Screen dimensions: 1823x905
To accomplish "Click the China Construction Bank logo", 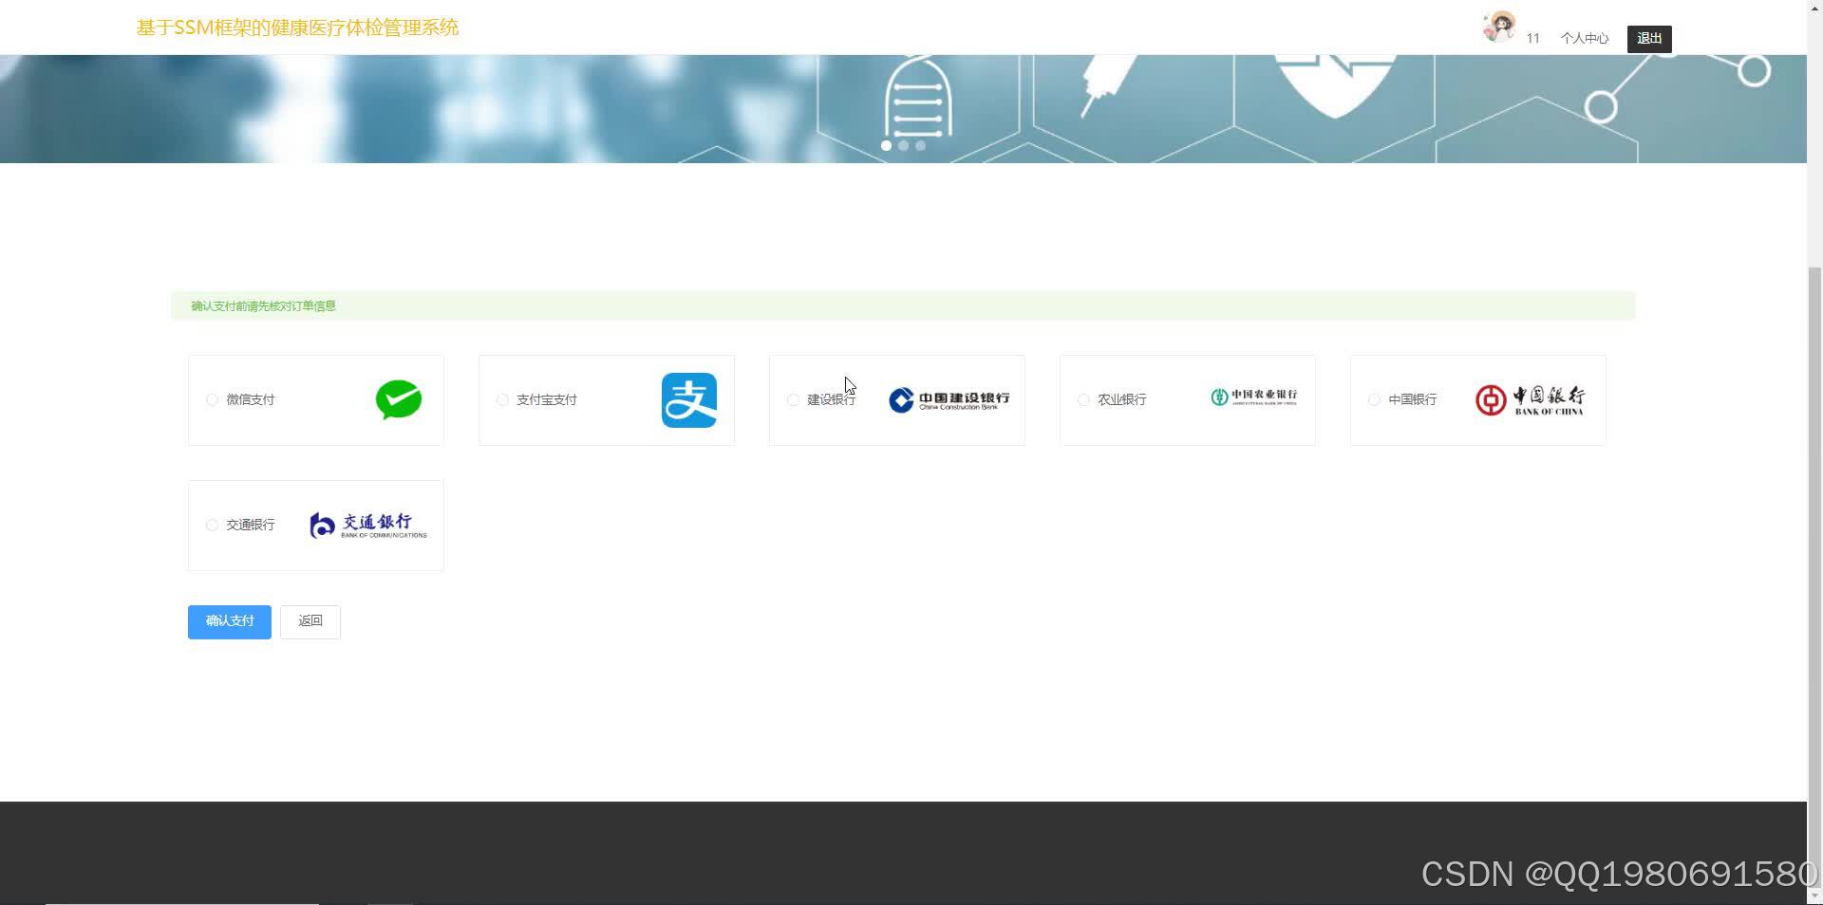I will (x=949, y=399).
